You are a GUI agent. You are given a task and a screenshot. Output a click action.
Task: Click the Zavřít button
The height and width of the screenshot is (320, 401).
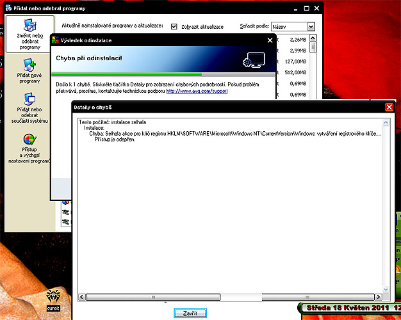[x=190, y=313]
